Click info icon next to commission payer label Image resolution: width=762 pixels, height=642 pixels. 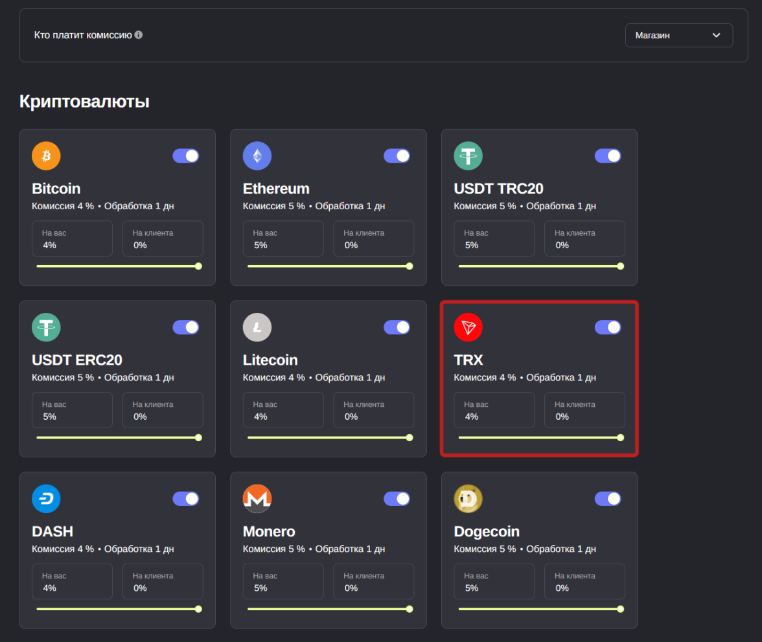pyautogui.click(x=139, y=35)
